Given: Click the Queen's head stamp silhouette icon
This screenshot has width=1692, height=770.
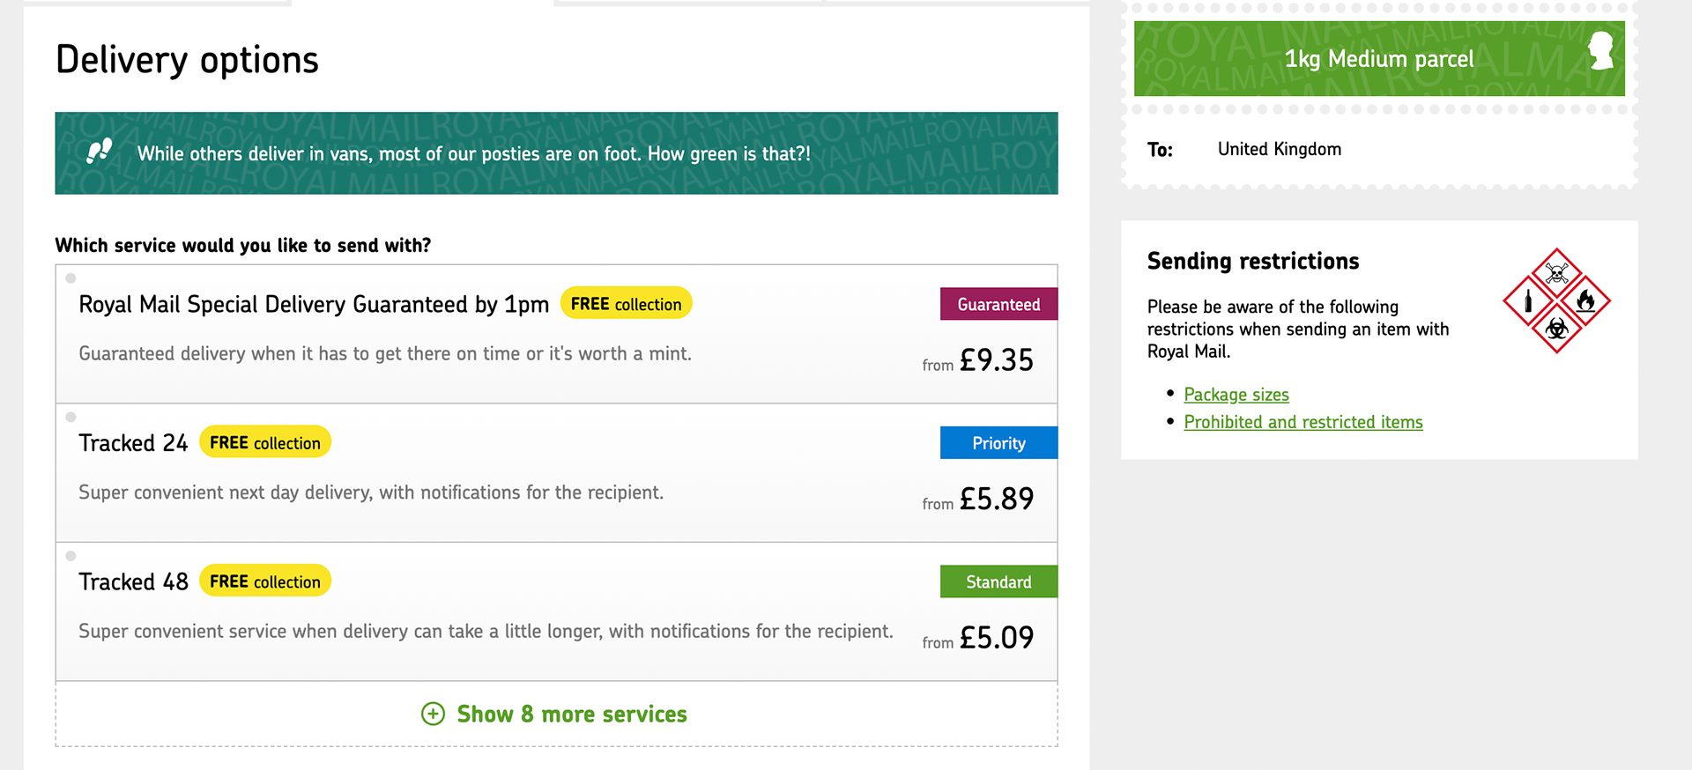Looking at the screenshot, I should click(1601, 51).
